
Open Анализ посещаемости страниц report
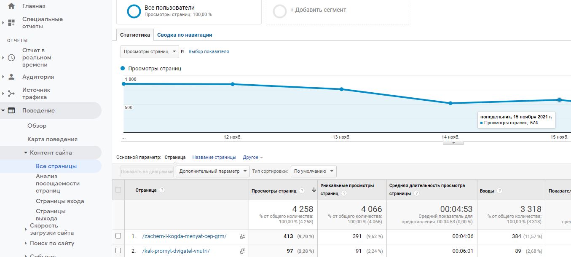pyautogui.click(x=58, y=183)
